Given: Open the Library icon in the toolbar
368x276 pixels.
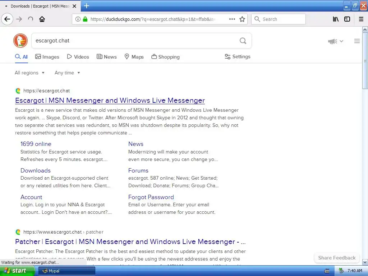Looking at the screenshot, I should [x=336, y=19].
